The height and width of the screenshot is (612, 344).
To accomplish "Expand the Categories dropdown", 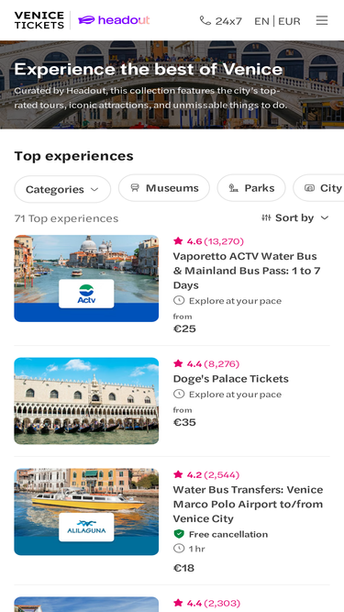I will [62, 189].
